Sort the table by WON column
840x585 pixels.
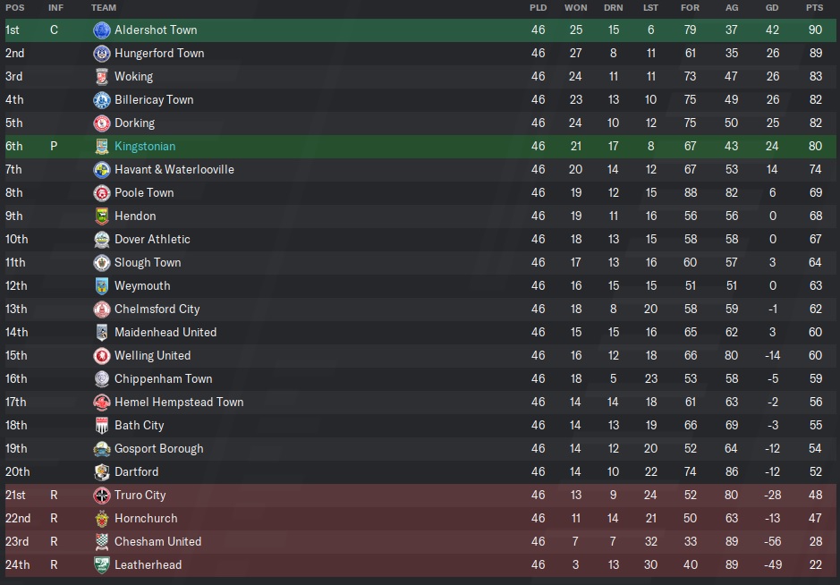point(576,8)
